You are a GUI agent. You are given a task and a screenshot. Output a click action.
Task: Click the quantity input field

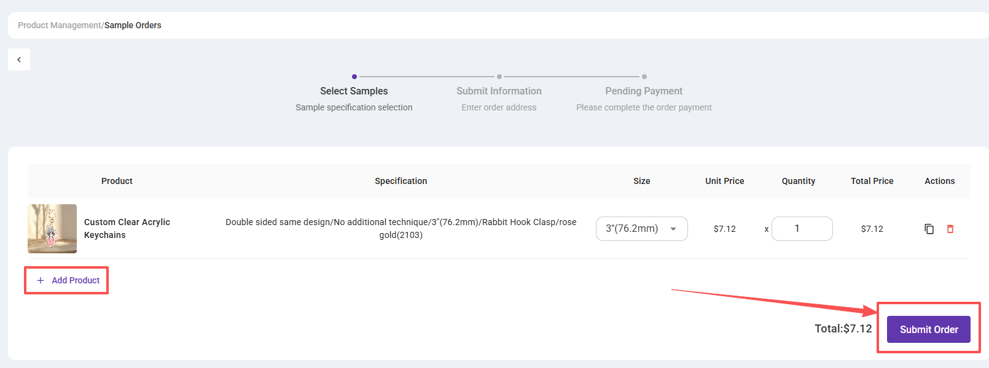pyautogui.click(x=802, y=229)
